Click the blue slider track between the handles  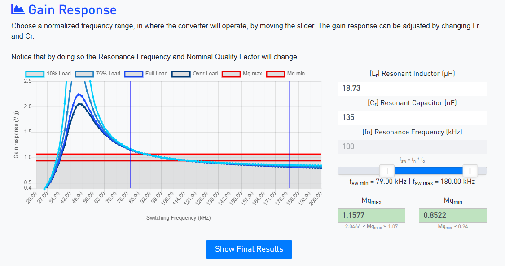tap(429, 171)
